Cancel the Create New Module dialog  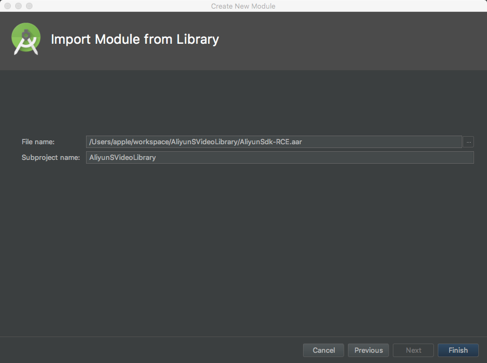pos(324,350)
